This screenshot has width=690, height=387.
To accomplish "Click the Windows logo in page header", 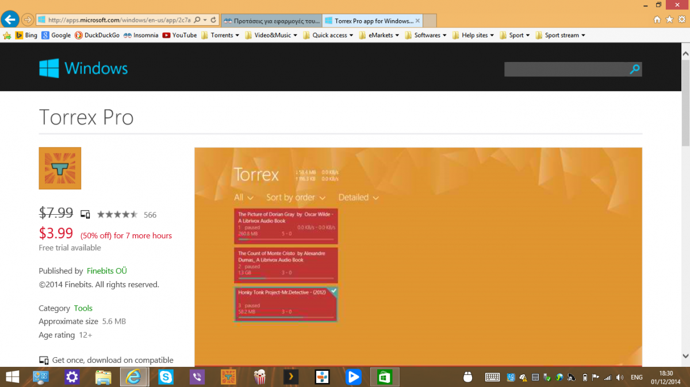I will point(83,69).
